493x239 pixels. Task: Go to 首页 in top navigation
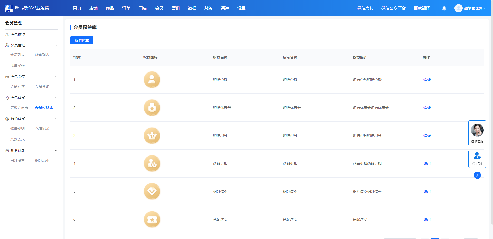(x=77, y=8)
